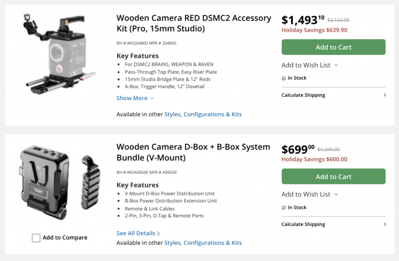Open Add to Wish List dropdown for D-Box bundle
The width and height of the screenshot is (399, 261).
point(310,194)
